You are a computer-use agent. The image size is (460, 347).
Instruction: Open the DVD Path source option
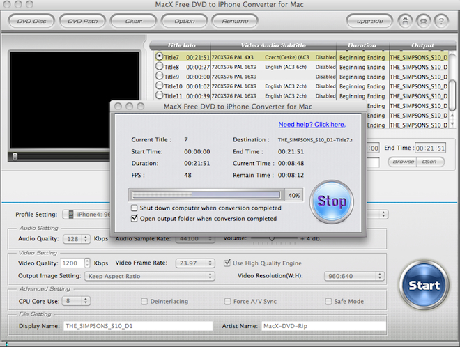82,21
